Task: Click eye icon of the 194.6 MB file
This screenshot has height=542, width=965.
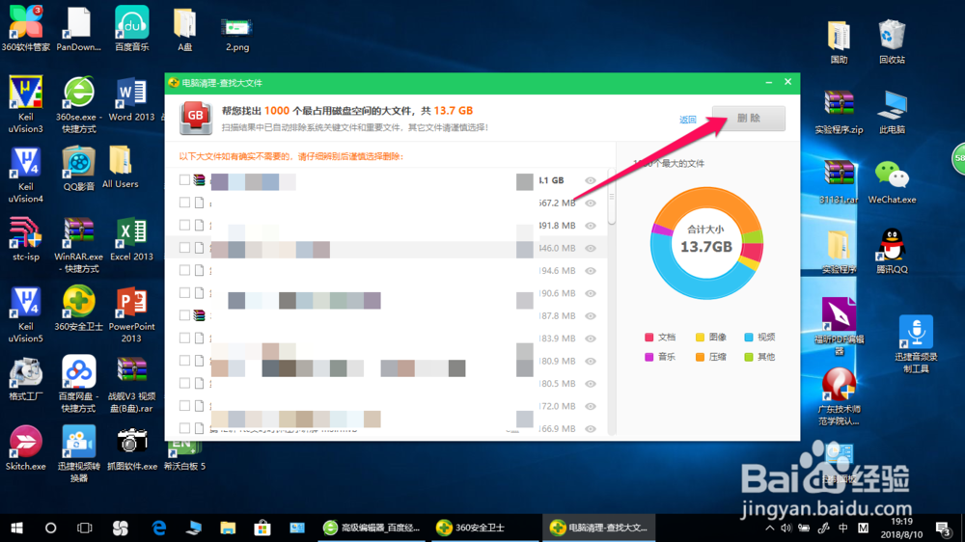Action: 591,271
